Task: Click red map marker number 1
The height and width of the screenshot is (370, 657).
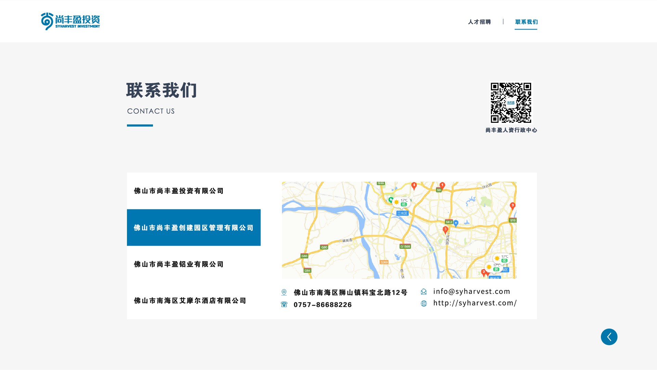Action: click(442, 186)
